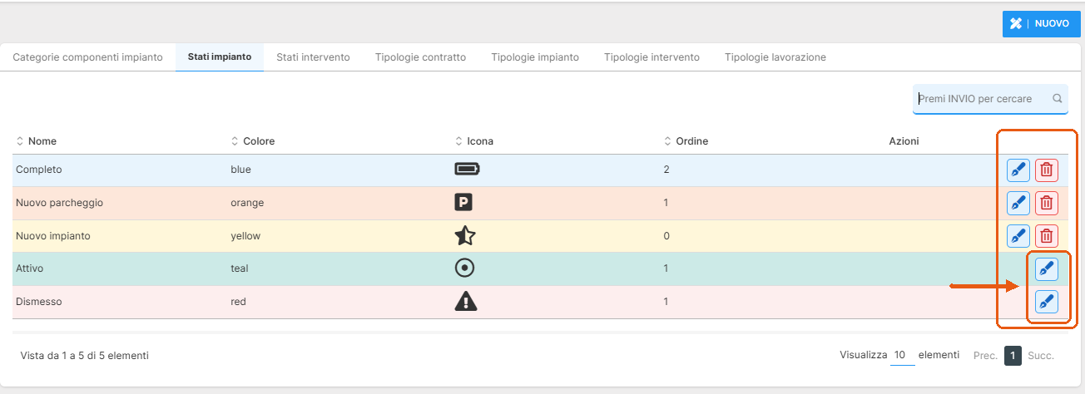Viewport: 1085px width, 394px height.
Task: Click the Dismesso name cell
Action: coord(39,302)
